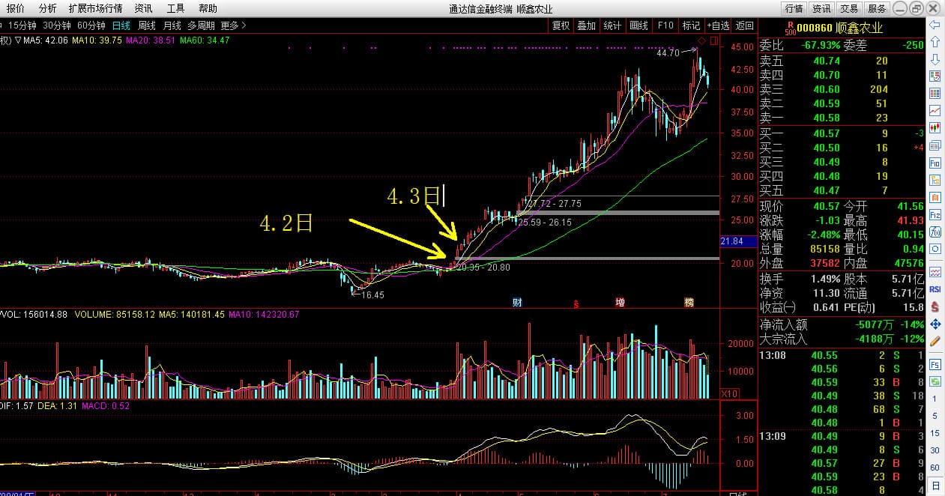The height and width of the screenshot is (496, 945).
Task: Click the 叠加 overlay button
Action: tap(586, 25)
